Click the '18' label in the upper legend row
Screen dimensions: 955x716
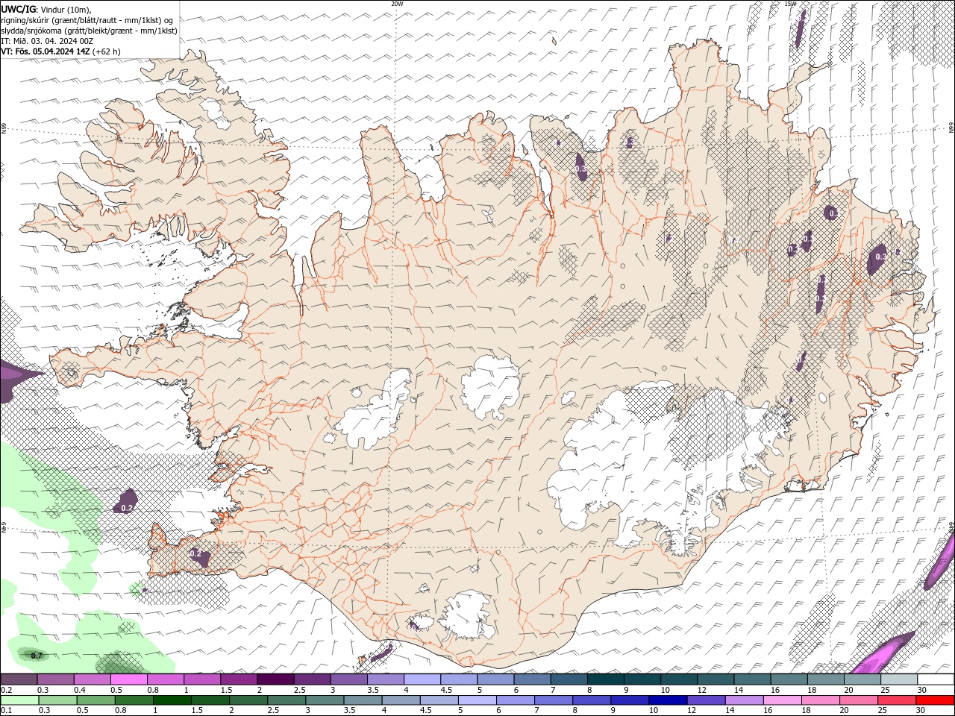point(813,690)
